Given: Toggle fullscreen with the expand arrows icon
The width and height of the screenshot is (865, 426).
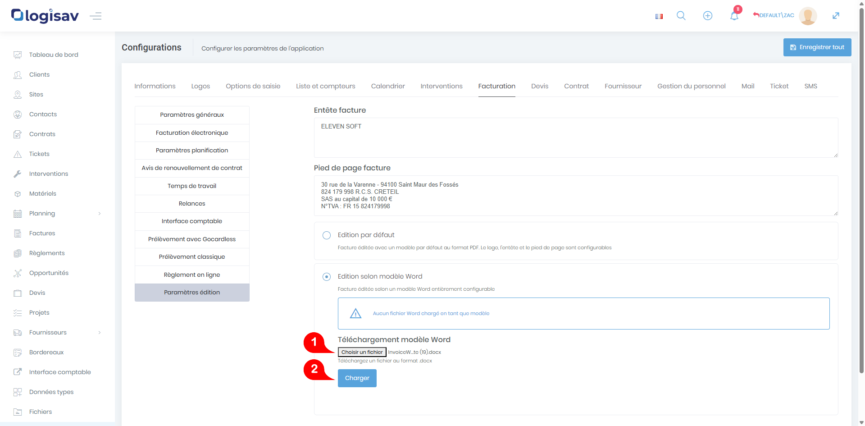Looking at the screenshot, I should click(x=835, y=16).
